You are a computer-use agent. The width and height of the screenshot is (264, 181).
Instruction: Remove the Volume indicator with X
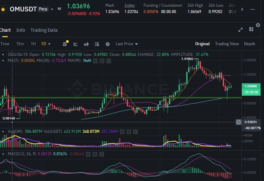[136, 132]
